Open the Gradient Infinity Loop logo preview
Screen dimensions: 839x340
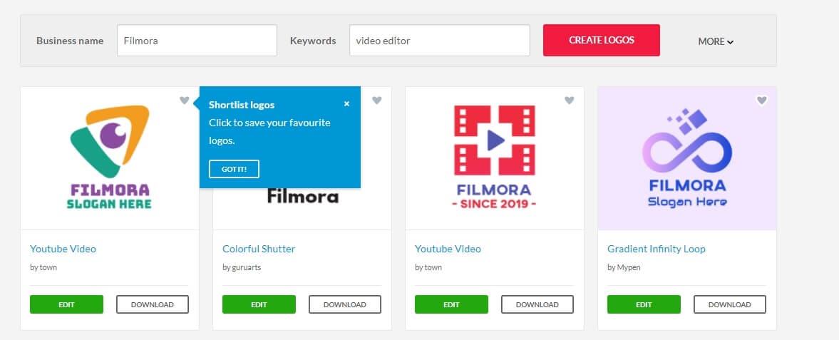coord(687,158)
